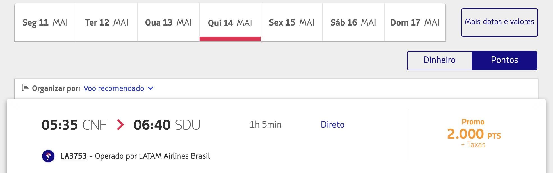553x173 pixels.
Task: Select the Sex 15 MAI date tab
Action: 292,22
